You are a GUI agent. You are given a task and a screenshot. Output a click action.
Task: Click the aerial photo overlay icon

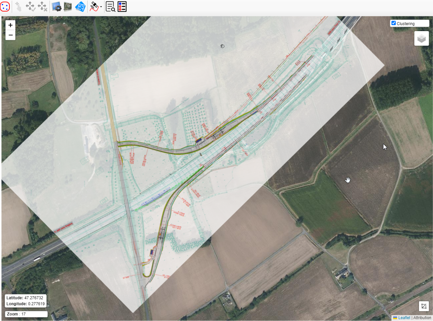pyautogui.click(x=68, y=6)
